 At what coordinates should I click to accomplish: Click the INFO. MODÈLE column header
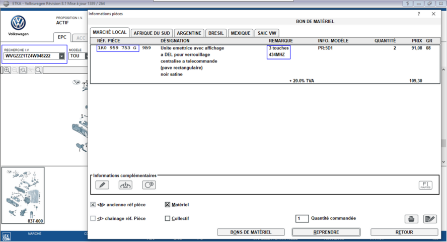[333, 41]
